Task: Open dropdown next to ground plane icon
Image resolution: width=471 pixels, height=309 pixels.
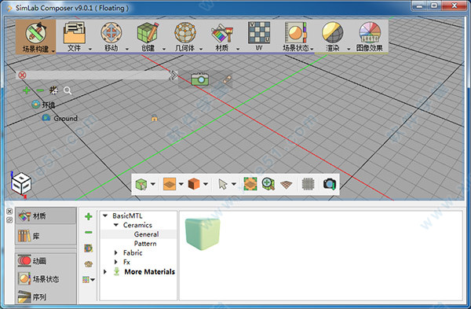Action: pyautogui.click(x=181, y=184)
